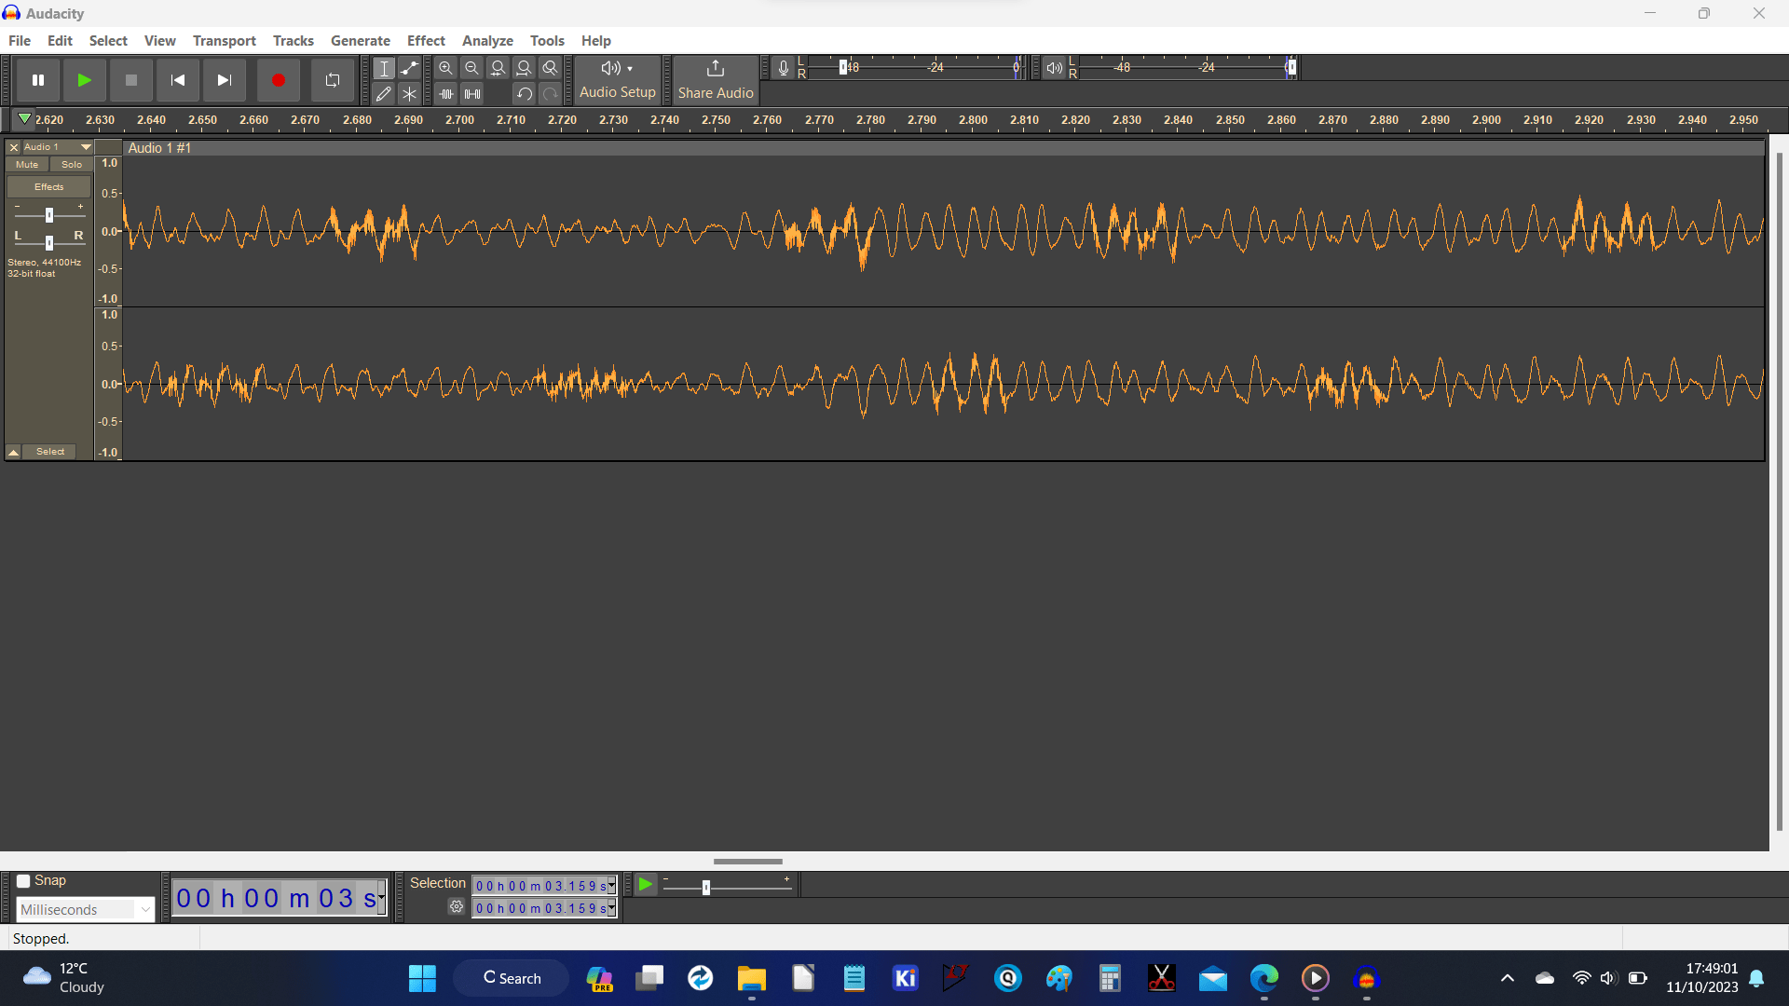Zoom out of the waveform
The image size is (1789, 1006).
472,68
